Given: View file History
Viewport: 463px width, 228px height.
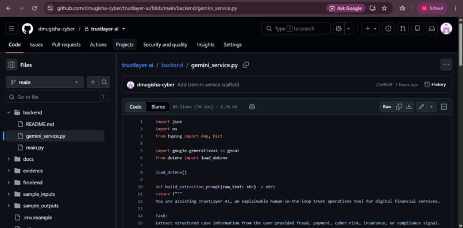Looking at the screenshot, I should (x=435, y=84).
